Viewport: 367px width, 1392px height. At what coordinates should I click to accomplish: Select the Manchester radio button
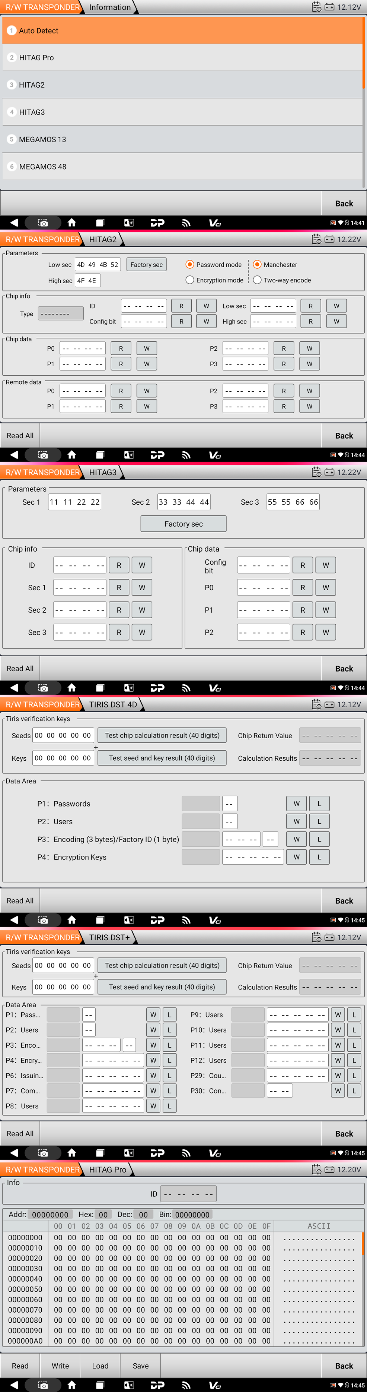pos(257,265)
